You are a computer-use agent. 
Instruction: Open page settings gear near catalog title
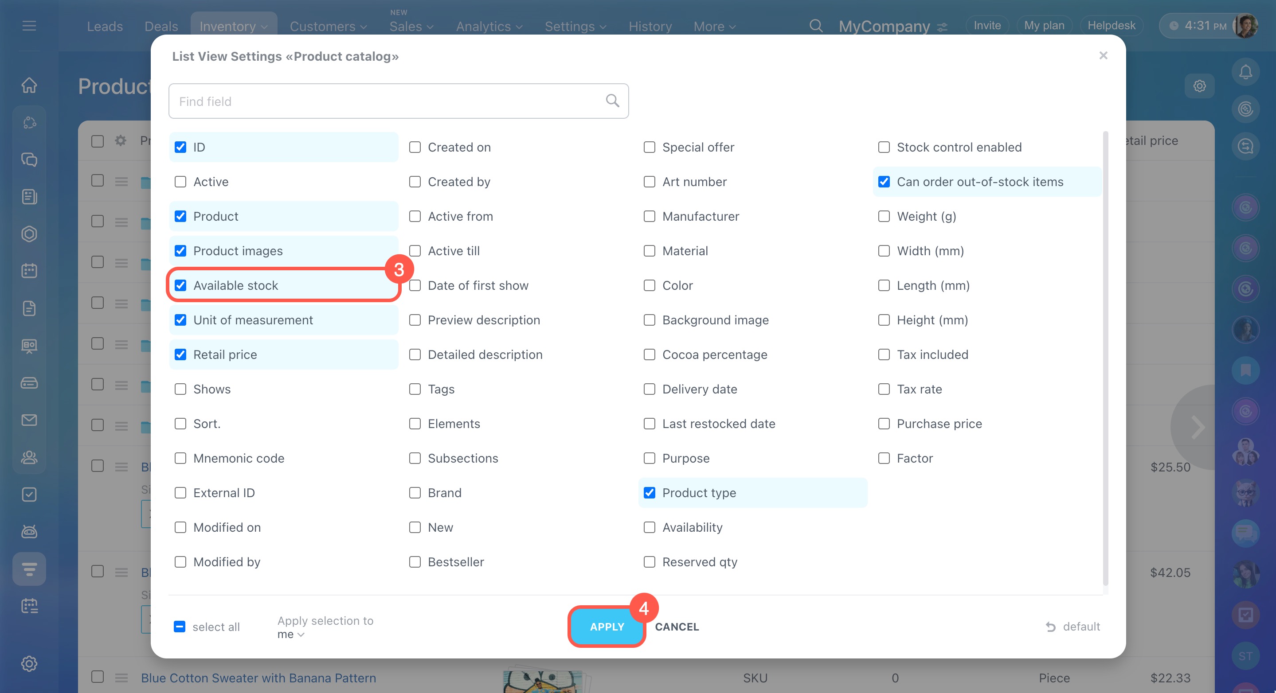point(1199,86)
